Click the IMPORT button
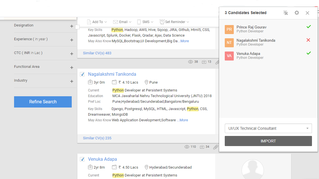The height and width of the screenshot is (179, 319). click(x=268, y=141)
